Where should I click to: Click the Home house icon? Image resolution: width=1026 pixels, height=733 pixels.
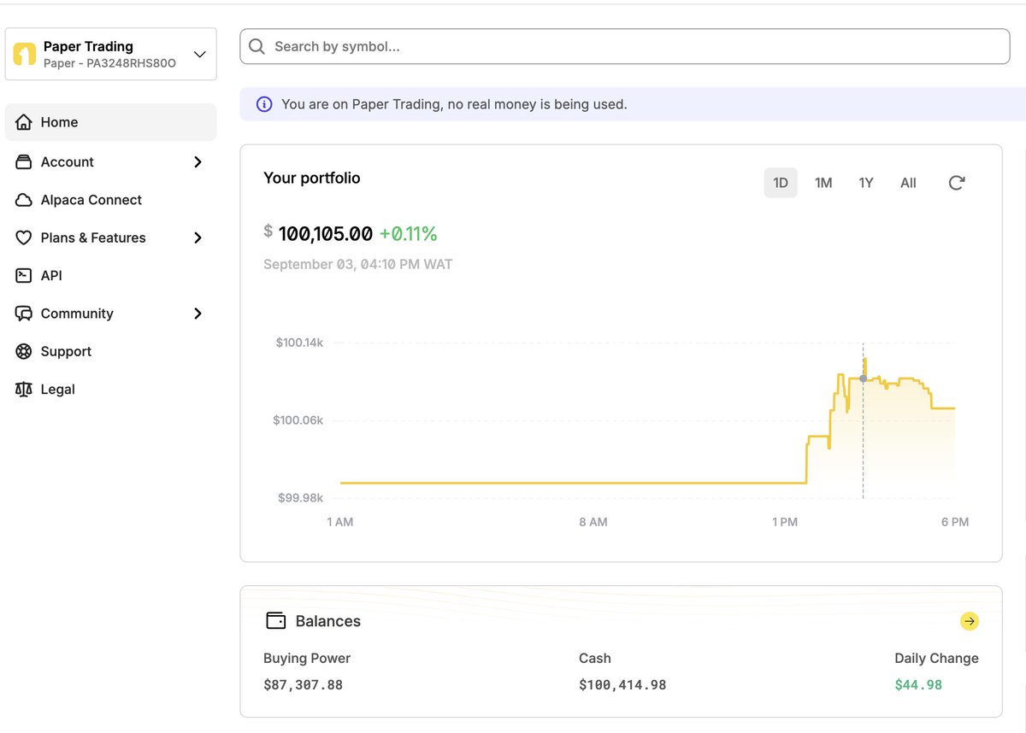coord(24,122)
